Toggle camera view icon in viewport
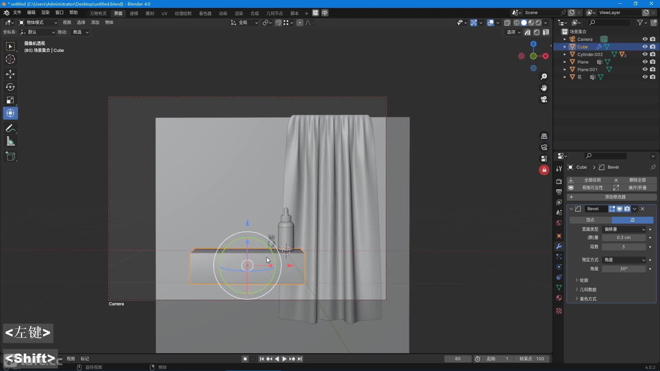Screen dimensions: 660x371 [x=544, y=99]
